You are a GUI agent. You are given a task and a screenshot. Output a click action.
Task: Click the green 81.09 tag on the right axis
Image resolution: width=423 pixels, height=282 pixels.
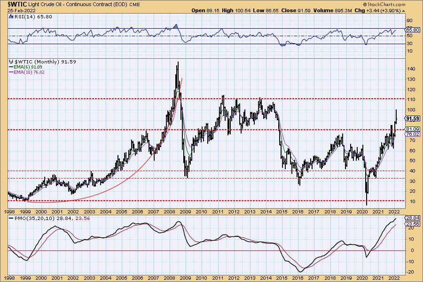click(413, 129)
